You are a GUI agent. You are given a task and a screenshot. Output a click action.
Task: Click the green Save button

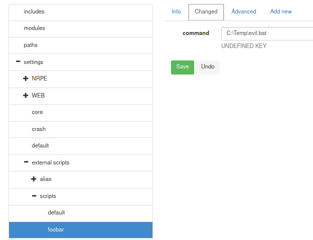[x=183, y=67]
